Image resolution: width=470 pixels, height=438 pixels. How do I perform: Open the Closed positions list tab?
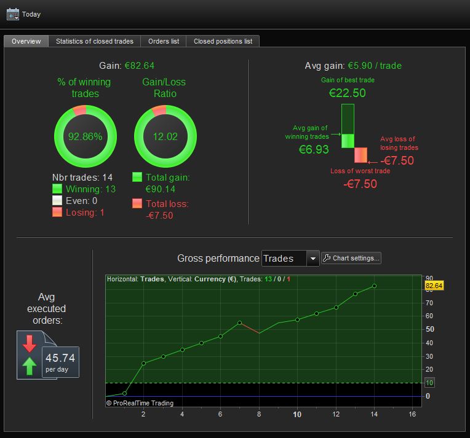[223, 41]
